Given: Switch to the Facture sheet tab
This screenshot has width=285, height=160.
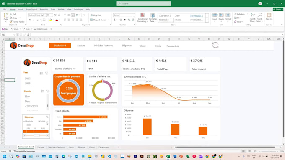Looking at the screenshot, I should point(41,147).
